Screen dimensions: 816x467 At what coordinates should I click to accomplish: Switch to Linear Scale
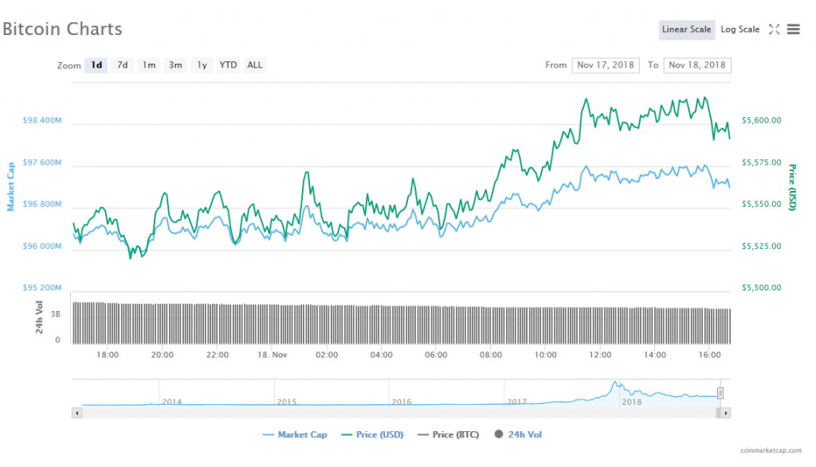click(686, 29)
